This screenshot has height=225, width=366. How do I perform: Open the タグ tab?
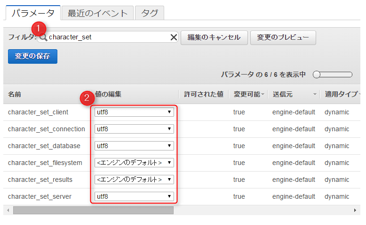pos(150,13)
